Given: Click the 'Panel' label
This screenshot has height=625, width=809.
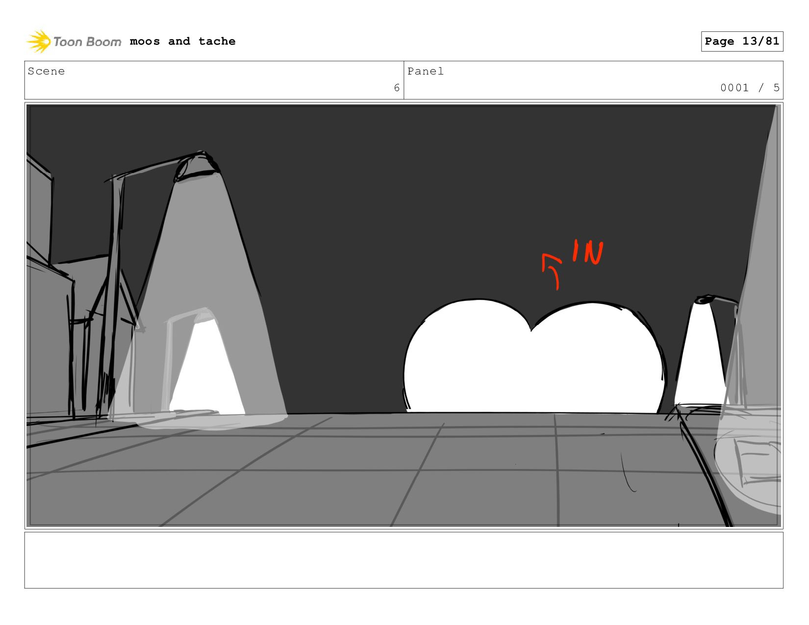Looking at the screenshot, I should pyautogui.click(x=426, y=71).
